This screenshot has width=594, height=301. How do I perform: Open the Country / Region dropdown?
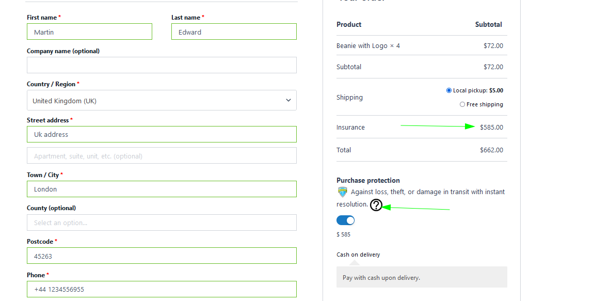[162, 101]
